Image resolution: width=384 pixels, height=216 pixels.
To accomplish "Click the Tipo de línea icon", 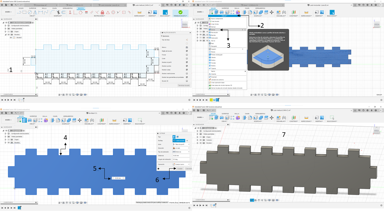I will (187, 40).
